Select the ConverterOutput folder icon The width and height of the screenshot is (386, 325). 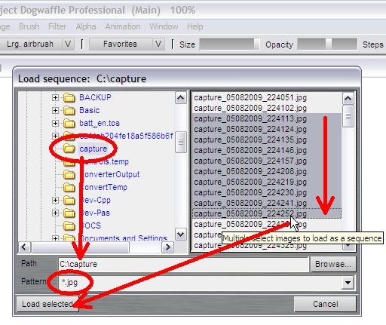[69, 174]
